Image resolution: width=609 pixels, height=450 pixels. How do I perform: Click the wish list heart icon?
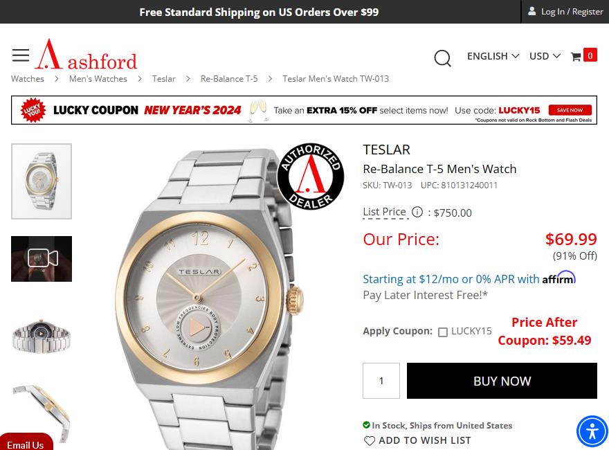tap(370, 441)
